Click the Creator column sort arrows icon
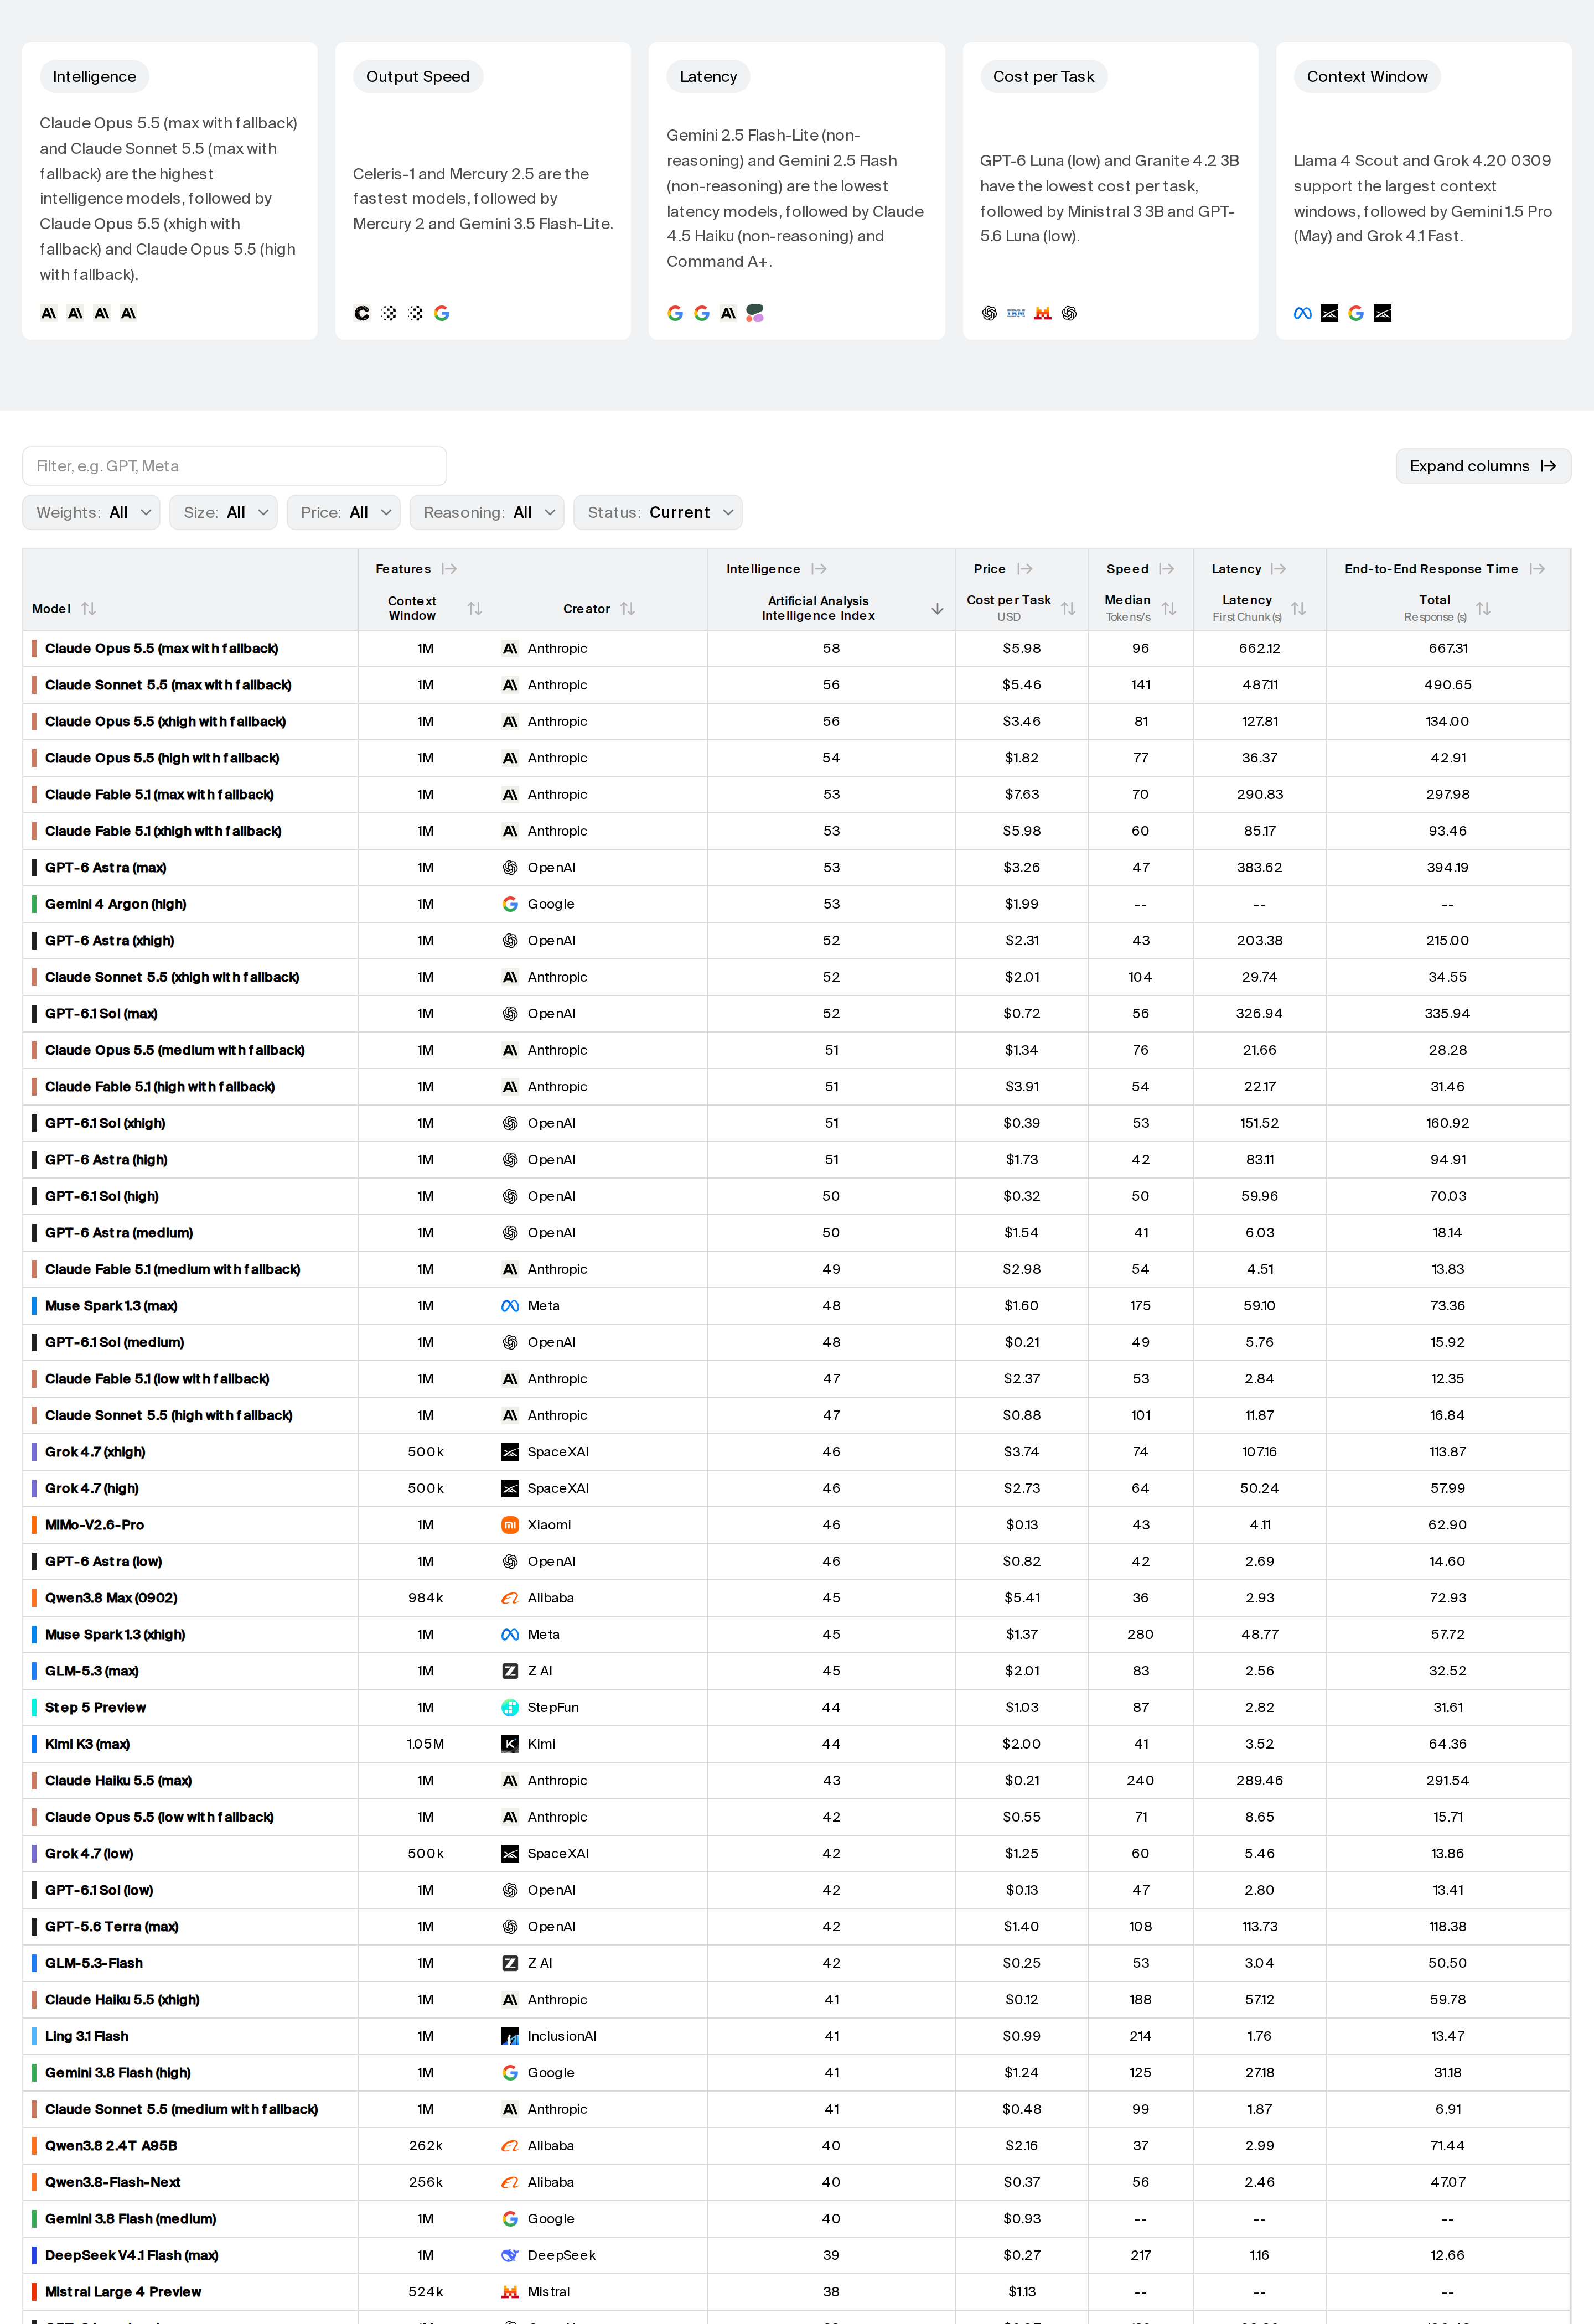 [628, 608]
